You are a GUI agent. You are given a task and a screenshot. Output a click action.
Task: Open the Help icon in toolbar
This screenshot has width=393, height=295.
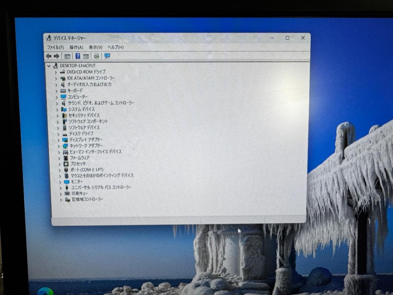coord(77,56)
